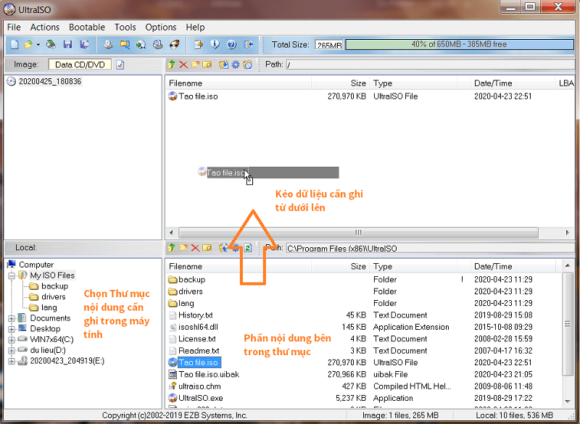Viewport: 580px width, 424px height.
Task: Open the dropdown arrow beside the Open icon
Action: [x=38, y=45]
